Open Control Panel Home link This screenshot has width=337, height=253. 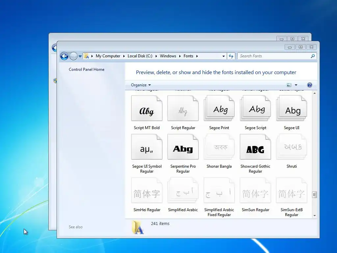coord(87,70)
